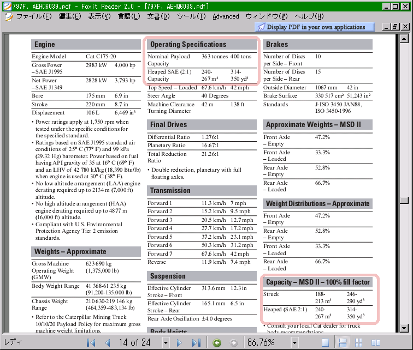The width and height of the screenshot is (413, 350).
Task: Go to the next page
Action: click(x=179, y=342)
